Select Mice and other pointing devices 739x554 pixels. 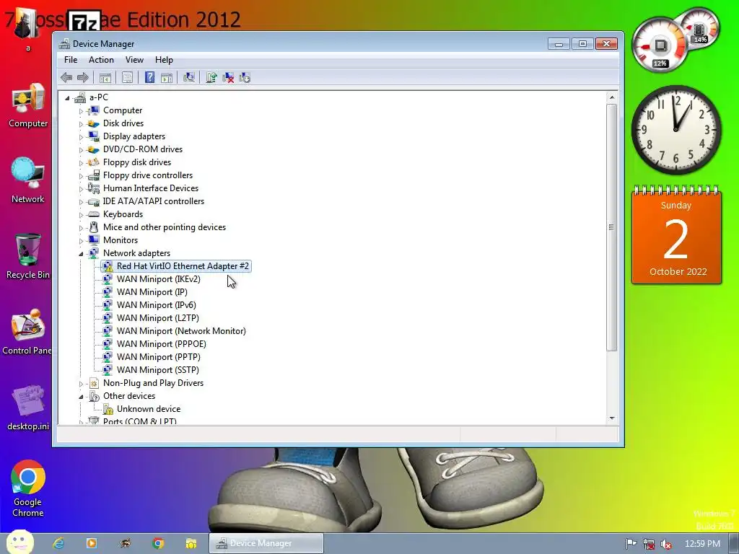tap(165, 227)
